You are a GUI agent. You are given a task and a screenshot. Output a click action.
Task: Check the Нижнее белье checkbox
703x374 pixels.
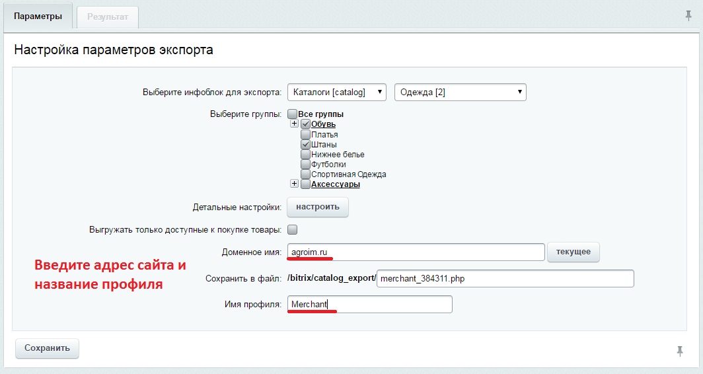pos(305,154)
